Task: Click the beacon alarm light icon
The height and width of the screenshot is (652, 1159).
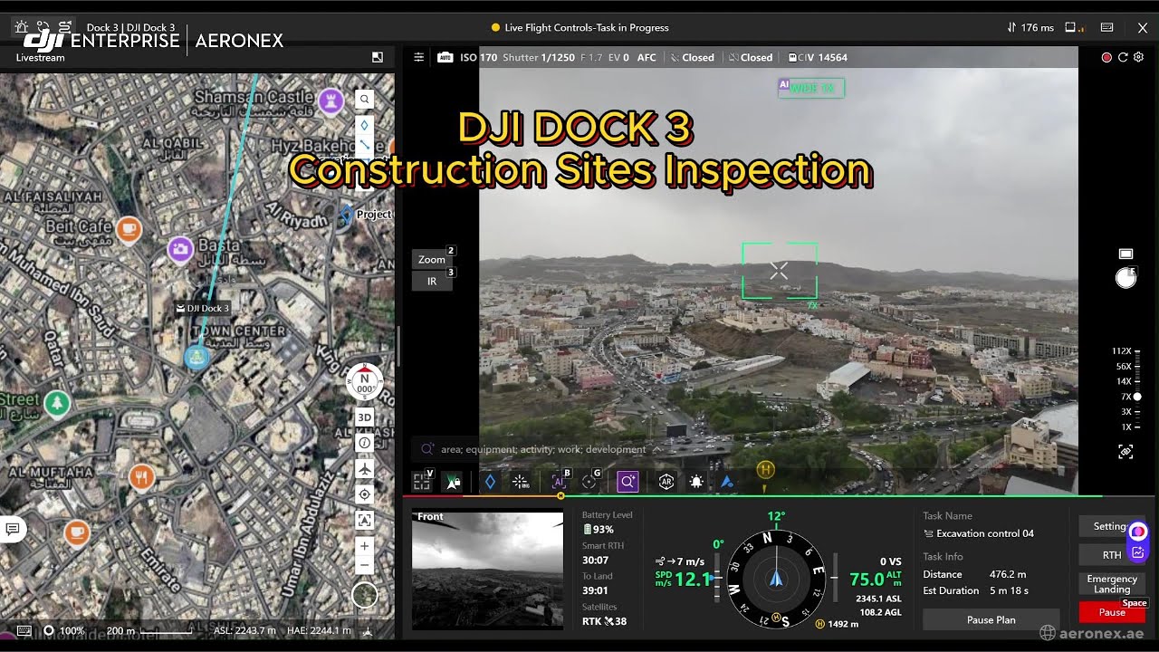Action: 696,483
